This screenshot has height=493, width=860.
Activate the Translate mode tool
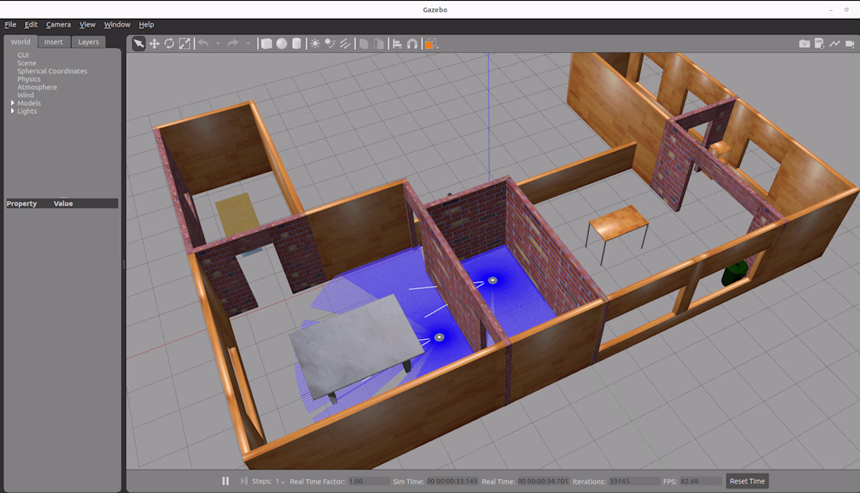click(x=154, y=44)
